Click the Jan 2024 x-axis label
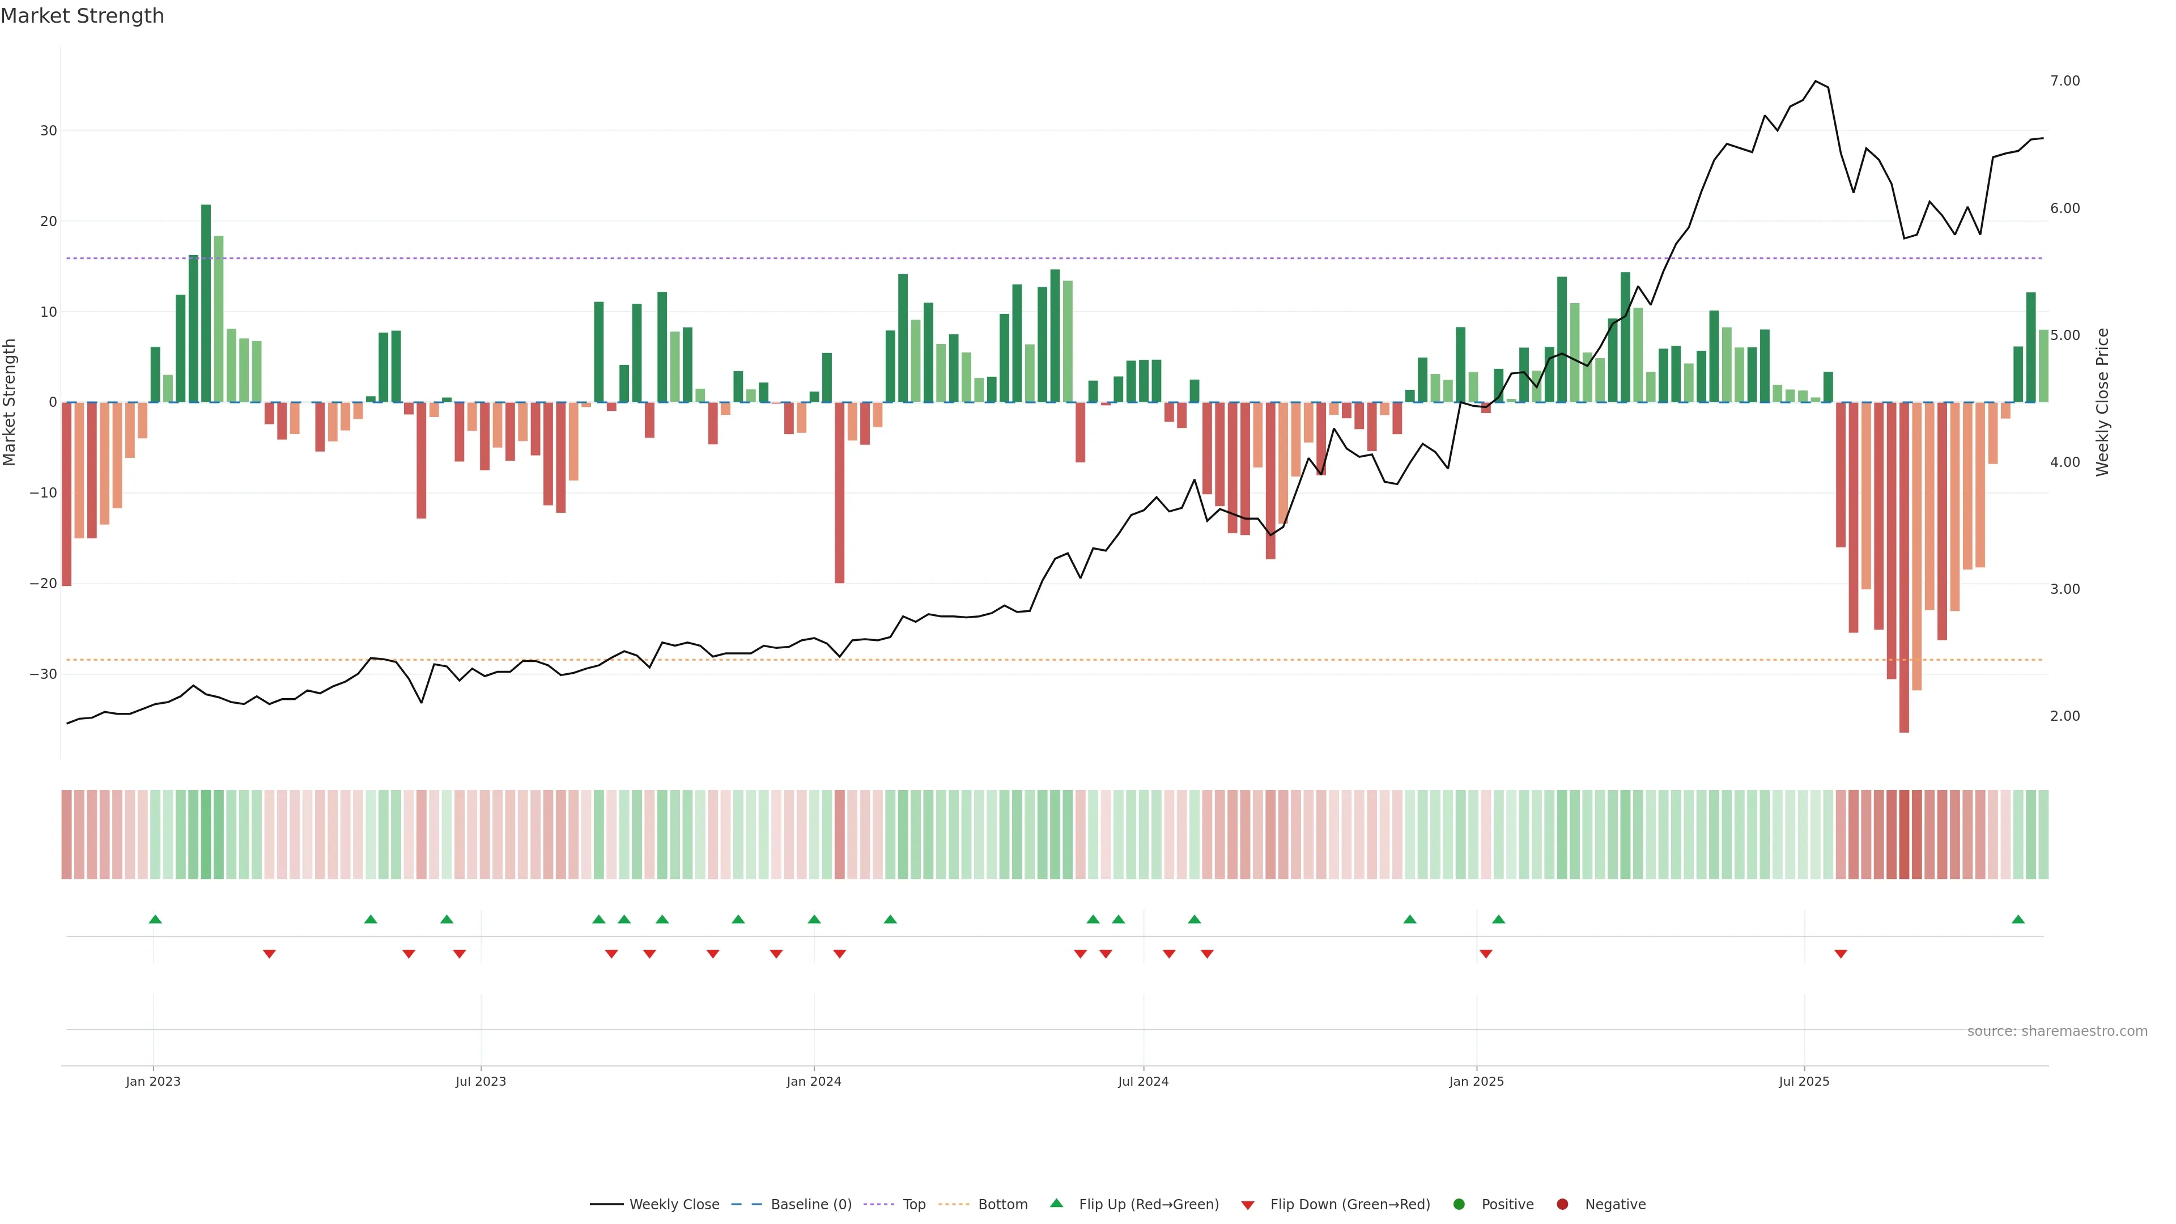2176x1224 pixels. pos(814,1081)
